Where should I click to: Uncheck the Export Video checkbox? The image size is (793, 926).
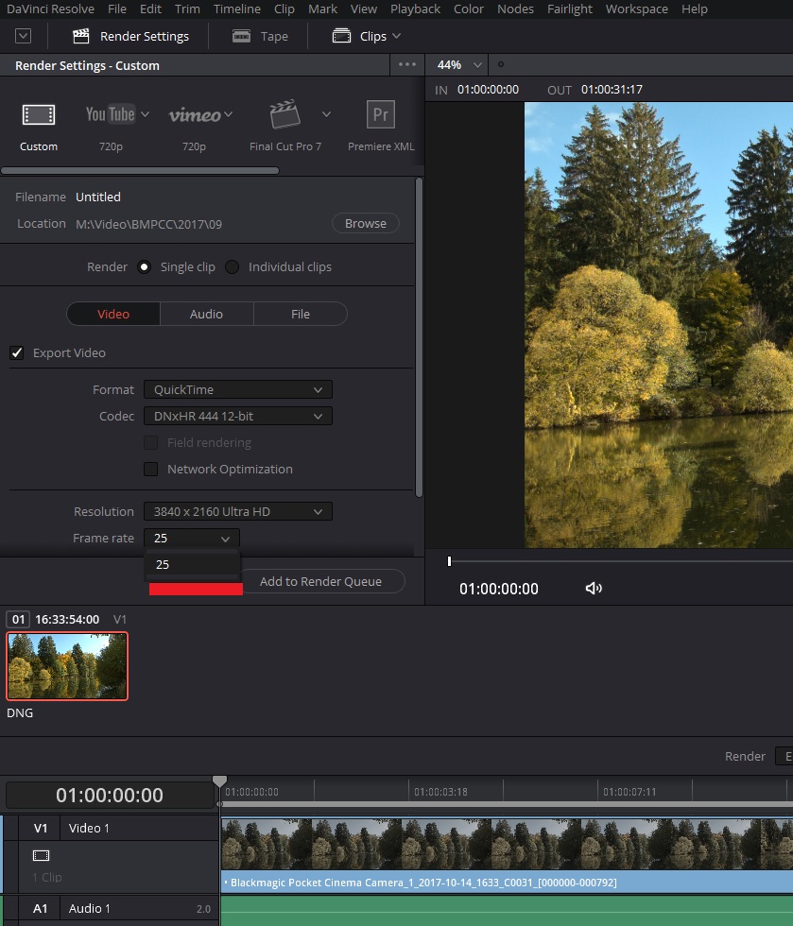(x=17, y=352)
